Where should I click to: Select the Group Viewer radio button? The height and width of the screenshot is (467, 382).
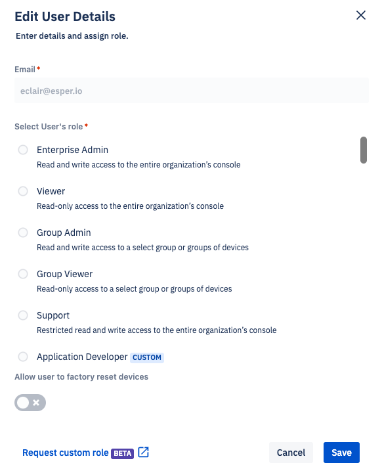click(x=23, y=274)
